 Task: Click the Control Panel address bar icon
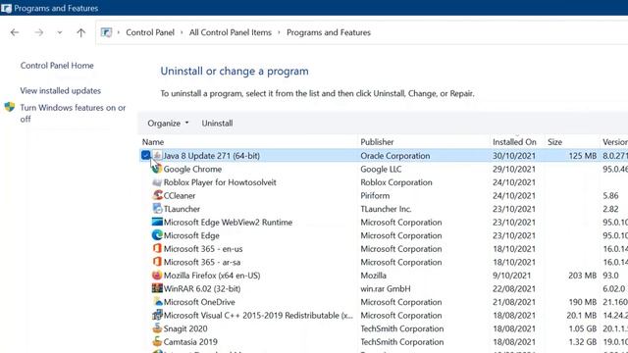(x=106, y=32)
